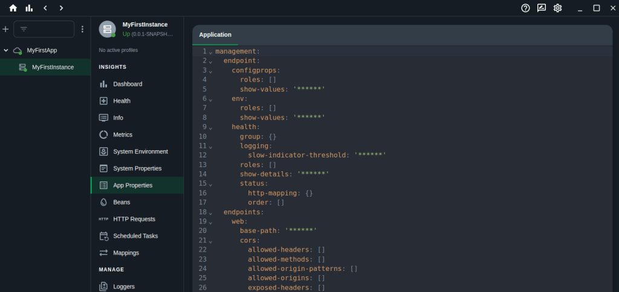Click the plus icon to add application
Screen dimensions: 619x292
point(5,29)
